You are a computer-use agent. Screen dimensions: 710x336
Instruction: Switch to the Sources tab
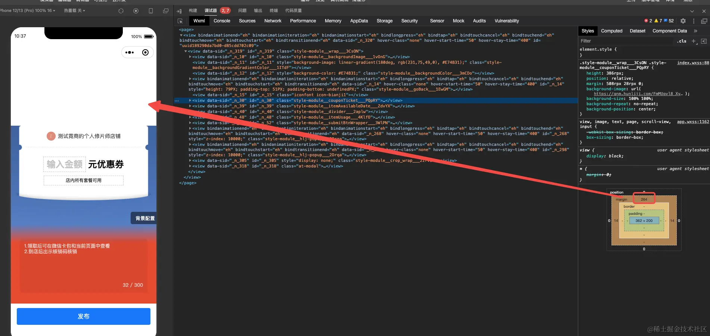[247, 21]
